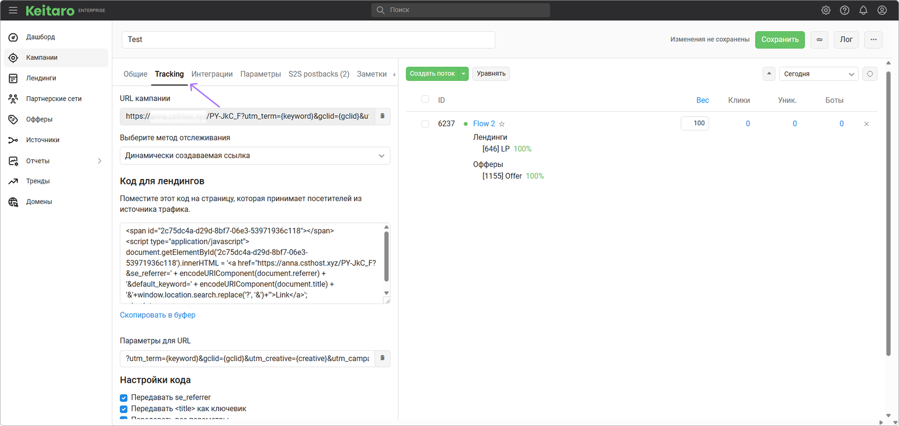
Task: Open settings gear icon in header
Action: (x=826, y=10)
